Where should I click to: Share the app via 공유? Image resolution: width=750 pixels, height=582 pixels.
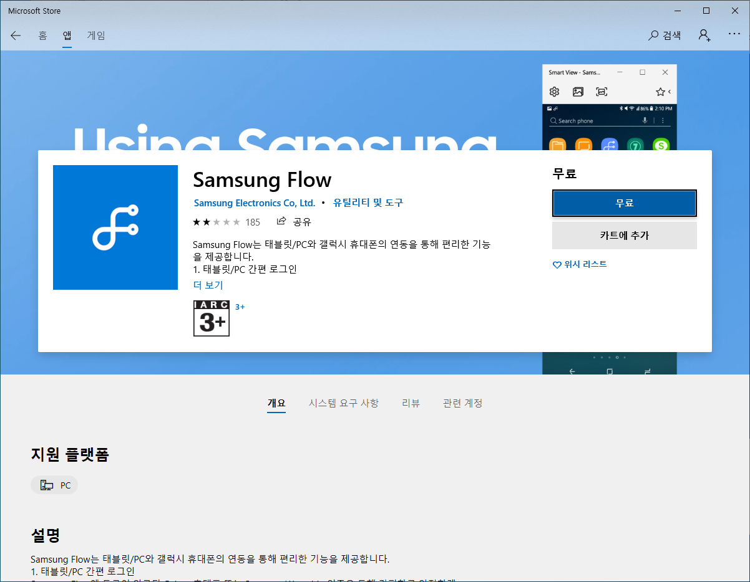294,222
